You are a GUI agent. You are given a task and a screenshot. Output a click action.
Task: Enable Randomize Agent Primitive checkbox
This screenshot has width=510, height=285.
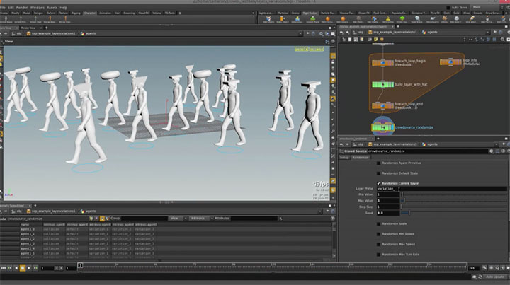point(378,163)
